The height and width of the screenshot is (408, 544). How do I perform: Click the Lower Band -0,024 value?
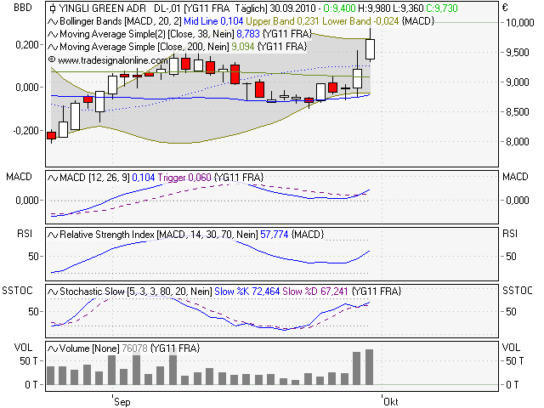click(360, 21)
